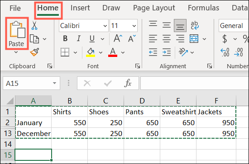Image resolution: width=249 pixels, height=164 pixels.
Task: Center text horizontally
Action: (167, 39)
